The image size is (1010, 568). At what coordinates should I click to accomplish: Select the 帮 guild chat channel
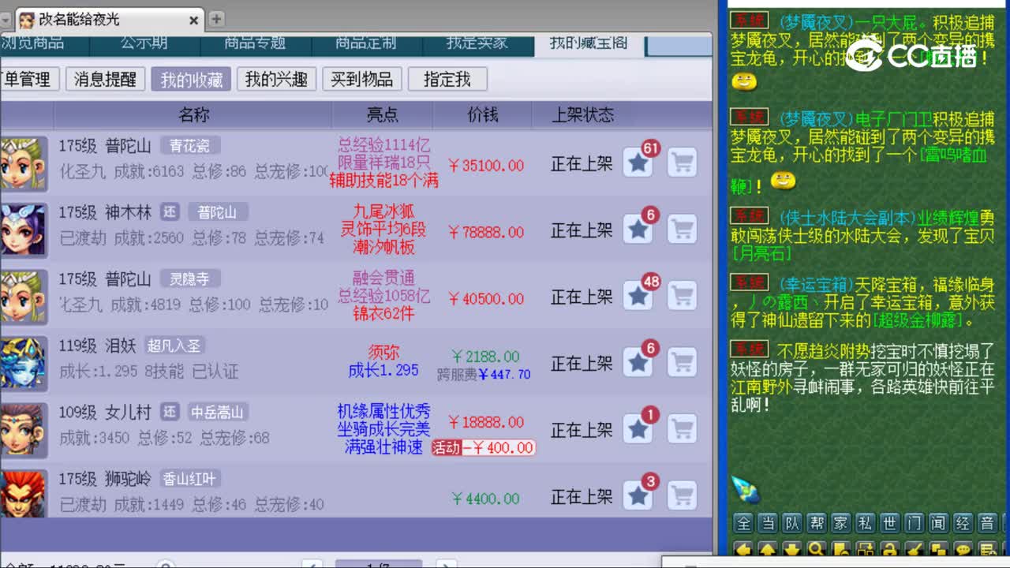coord(817,523)
